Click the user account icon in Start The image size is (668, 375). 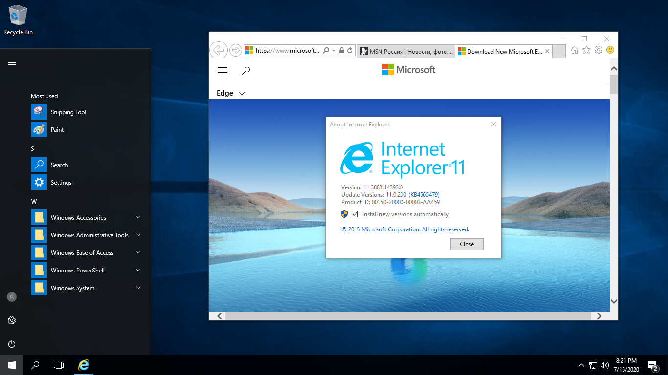click(x=12, y=297)
